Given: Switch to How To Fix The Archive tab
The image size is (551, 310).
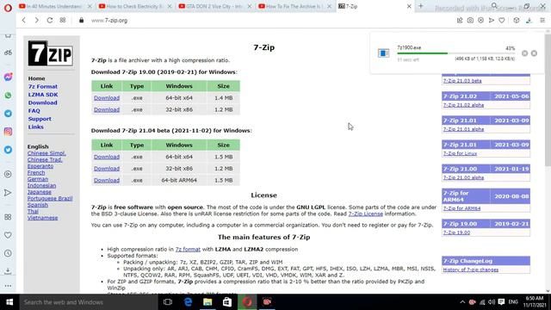Looking at the screenshot, I should (x=294, y=6).
